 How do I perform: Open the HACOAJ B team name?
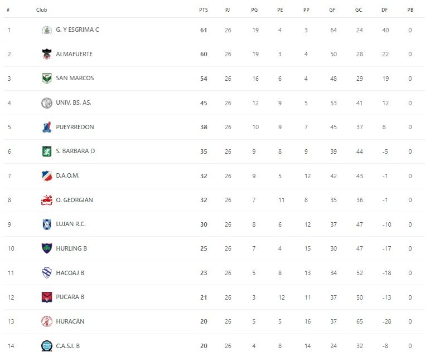tap(70, 273)
